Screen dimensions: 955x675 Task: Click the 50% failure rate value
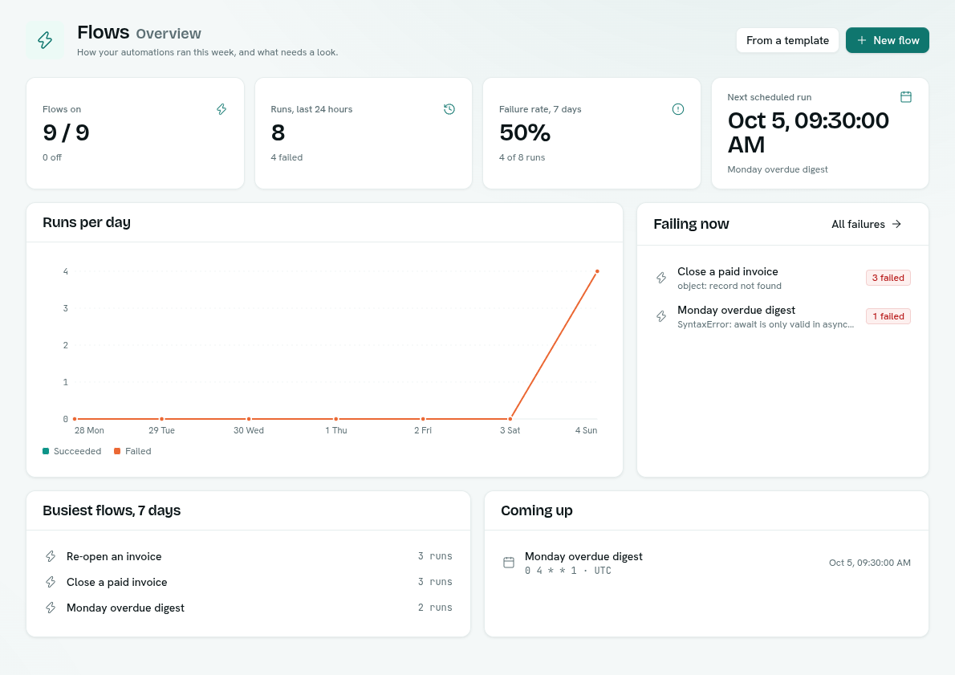524,132
